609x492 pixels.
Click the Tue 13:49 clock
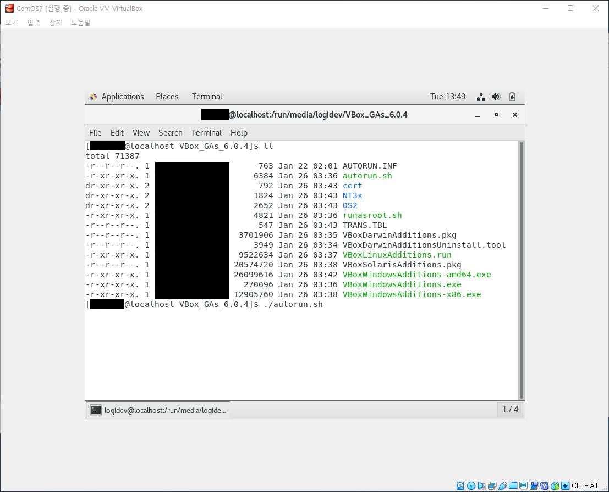click(447, 97)
